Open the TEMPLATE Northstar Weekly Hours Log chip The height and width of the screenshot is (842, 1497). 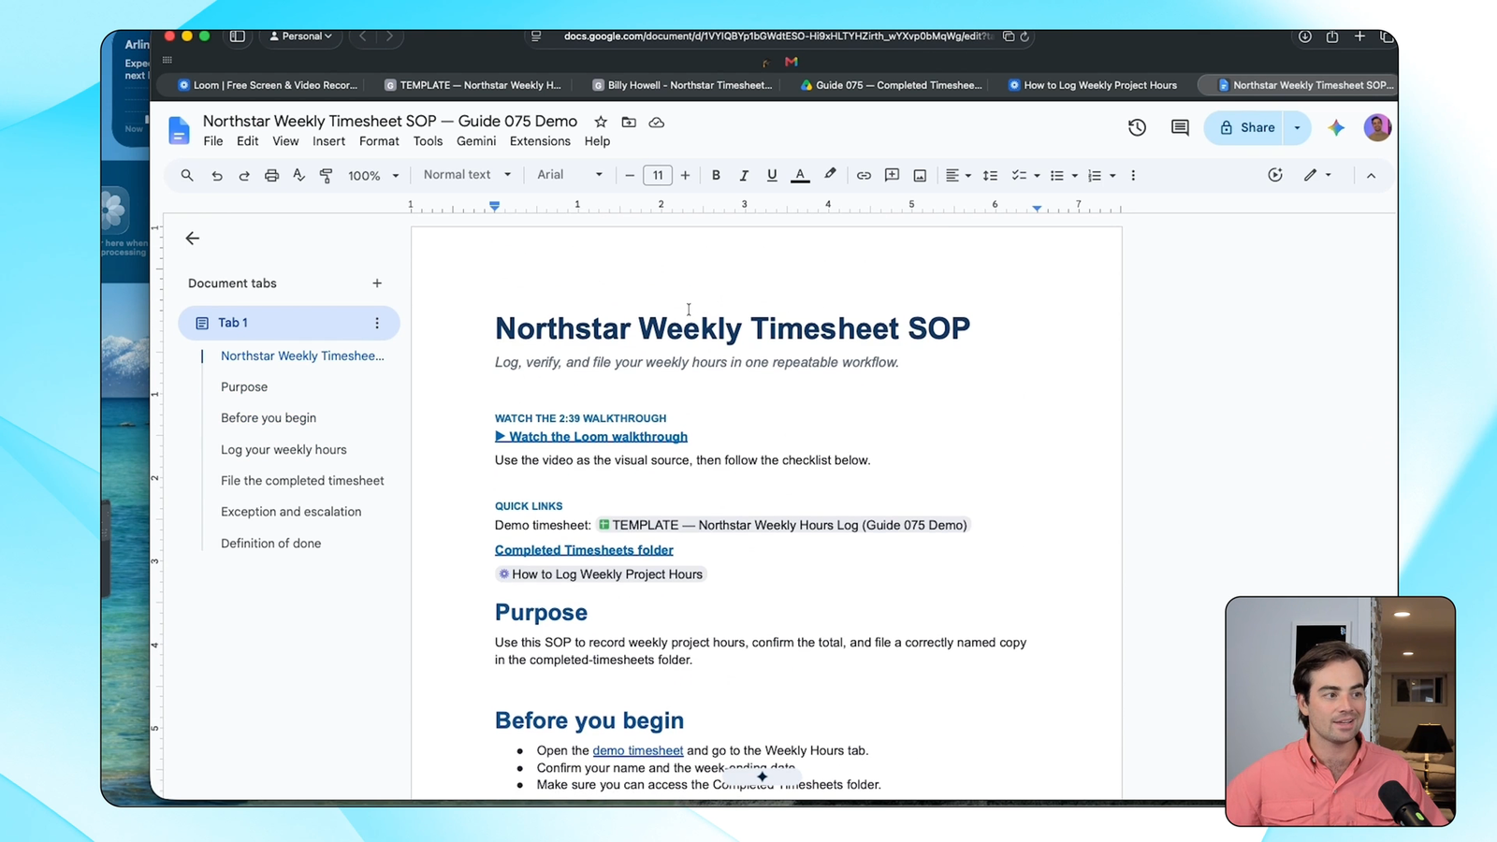coord(783,525)
